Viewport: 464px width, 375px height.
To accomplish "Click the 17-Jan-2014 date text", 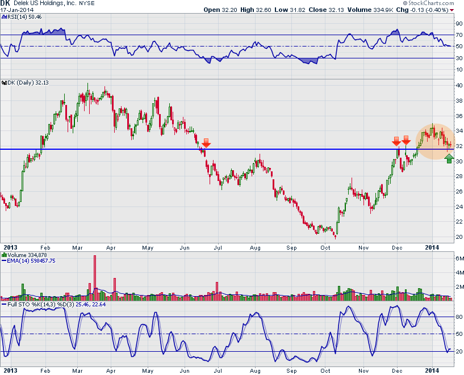I will [x=17, y=10].
